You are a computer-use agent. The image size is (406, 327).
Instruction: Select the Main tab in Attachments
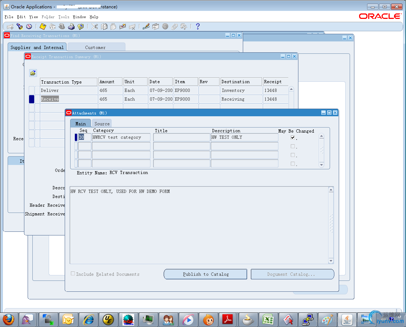(x=81, y=124)
